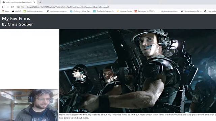Click the browser back arrow
The width and height of the screenshot is (216, 121).
click(3, 7)
